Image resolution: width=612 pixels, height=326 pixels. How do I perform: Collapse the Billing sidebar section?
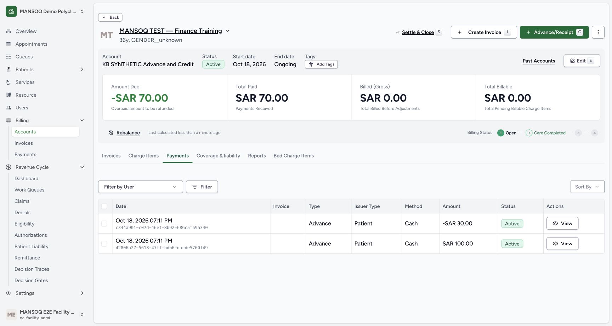pos(82,120)
